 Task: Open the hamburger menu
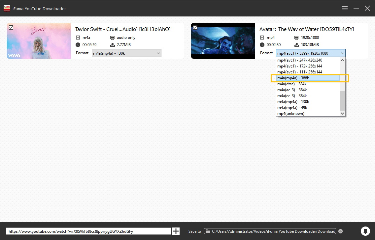(x=345, y=8)
